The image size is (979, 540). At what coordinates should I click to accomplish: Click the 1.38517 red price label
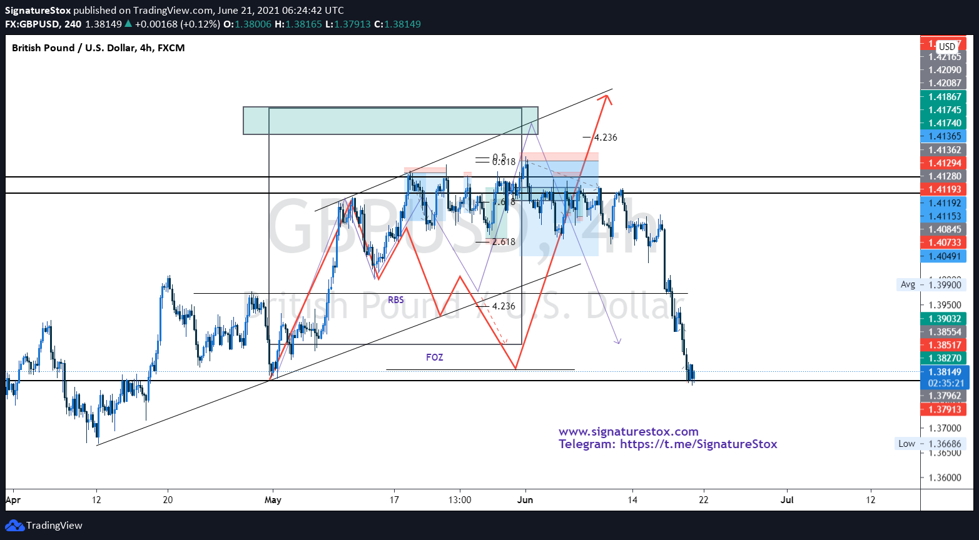point(945,345)
